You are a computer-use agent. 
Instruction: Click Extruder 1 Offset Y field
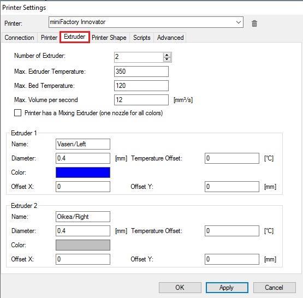[x=232, y=187]
